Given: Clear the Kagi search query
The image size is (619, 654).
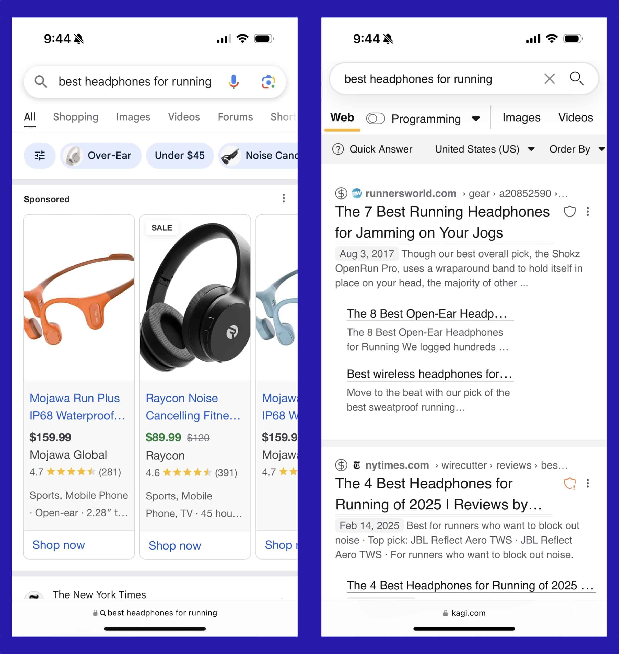Looking at the screenshot, I should tap(549, 79).
